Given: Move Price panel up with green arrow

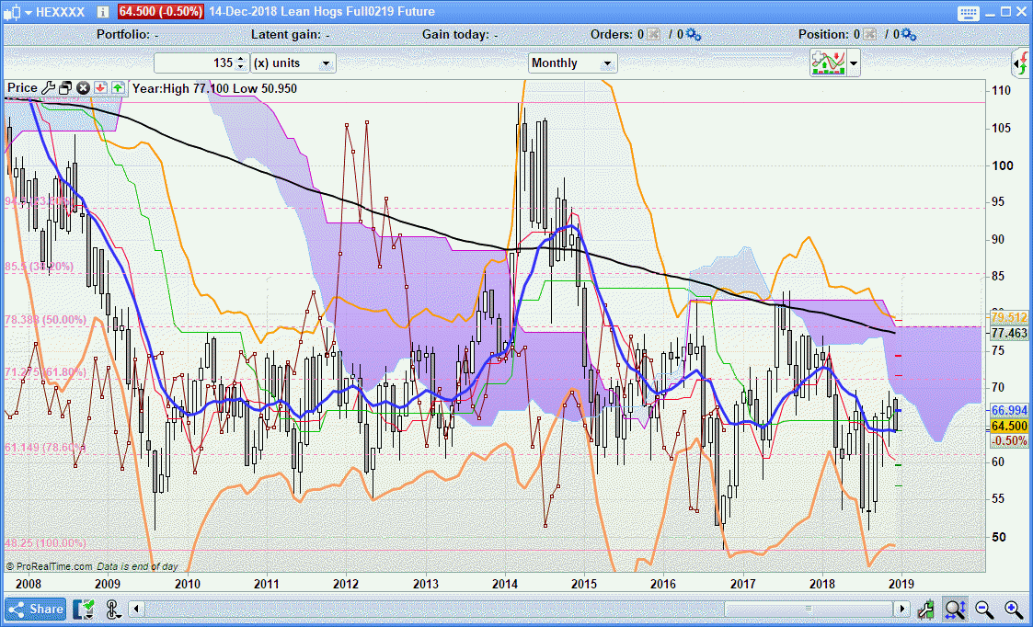Looking at the screenshot, I should coord(118,88).
